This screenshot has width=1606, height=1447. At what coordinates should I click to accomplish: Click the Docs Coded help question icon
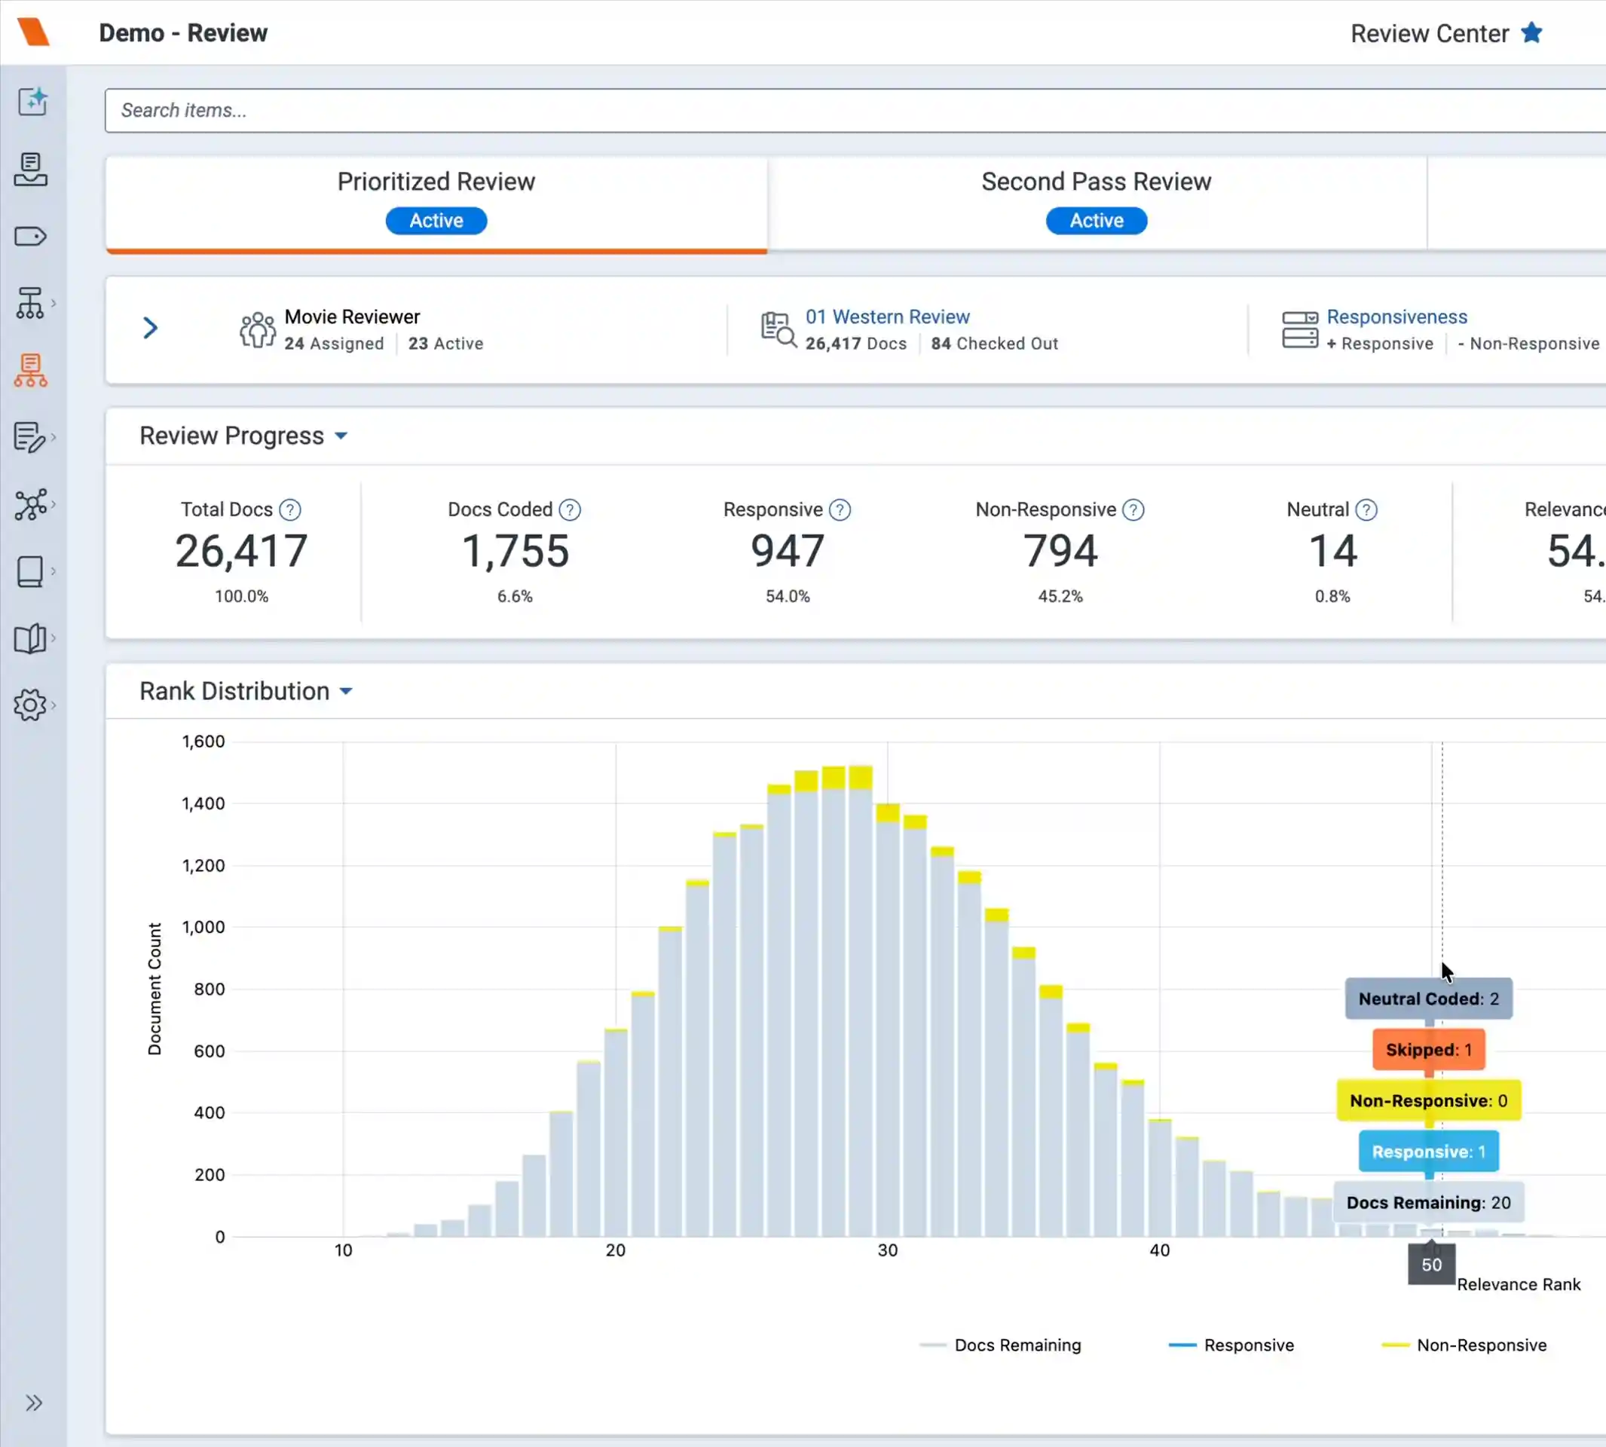(x=569, y=509)
